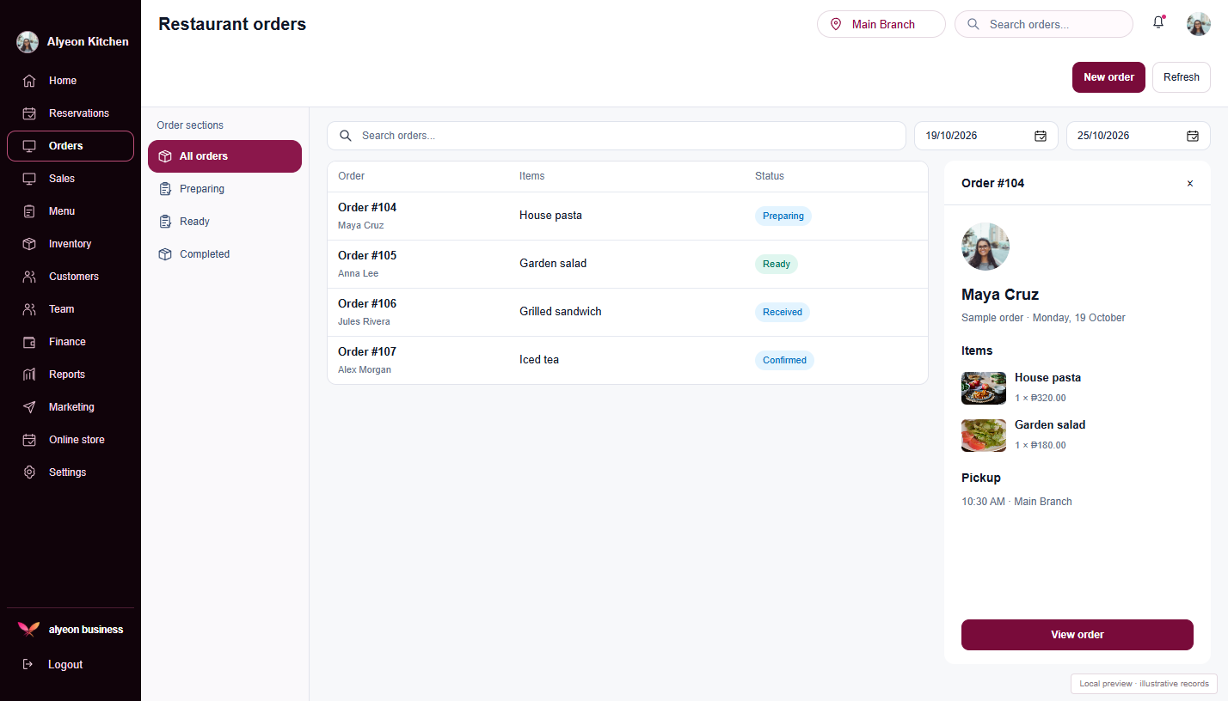Click the Customers people icon
The width and height of the screenshot is (1228, 701).
(x=29, y=277)
